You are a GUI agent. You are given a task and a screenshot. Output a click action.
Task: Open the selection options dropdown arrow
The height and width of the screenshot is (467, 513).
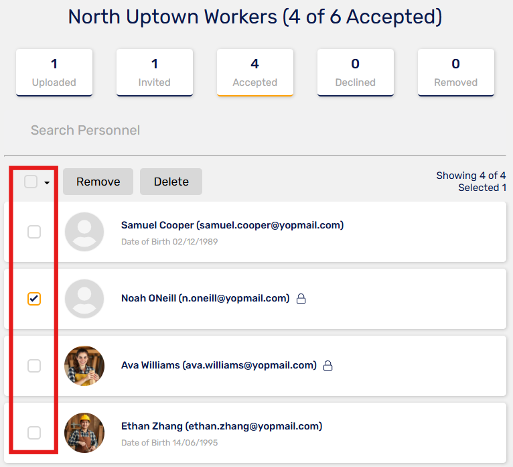47,183
